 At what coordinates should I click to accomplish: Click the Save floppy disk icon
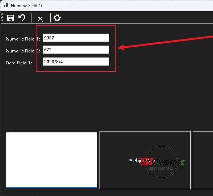point(10,18)
